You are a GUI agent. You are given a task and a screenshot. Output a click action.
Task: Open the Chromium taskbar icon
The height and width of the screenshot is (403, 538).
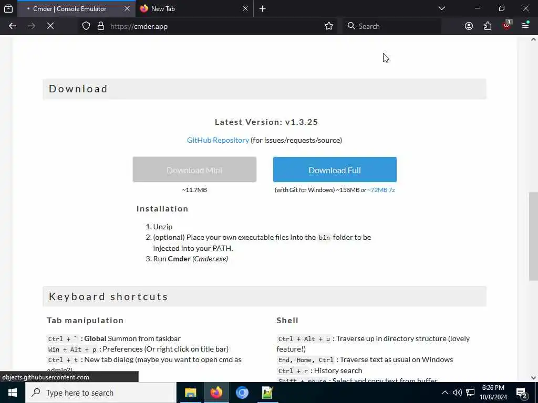[242, 393]
